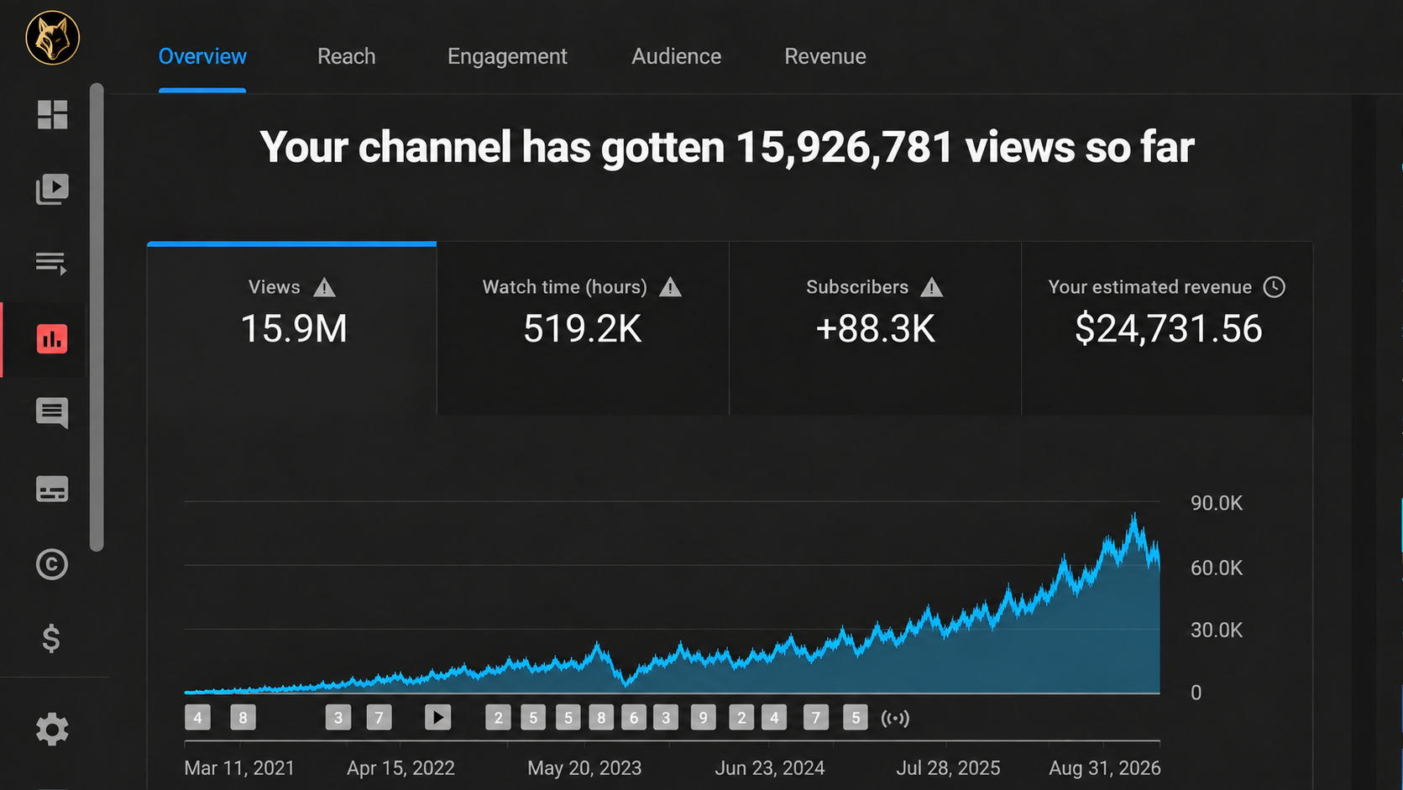Select the Views 15.9M metric card
Screen dimensions: 1403x790
[292, 328]
